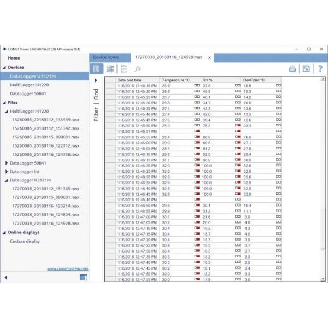Open help with the question mark icon
This screenshot has height=328, width=328.
point(320,68)
